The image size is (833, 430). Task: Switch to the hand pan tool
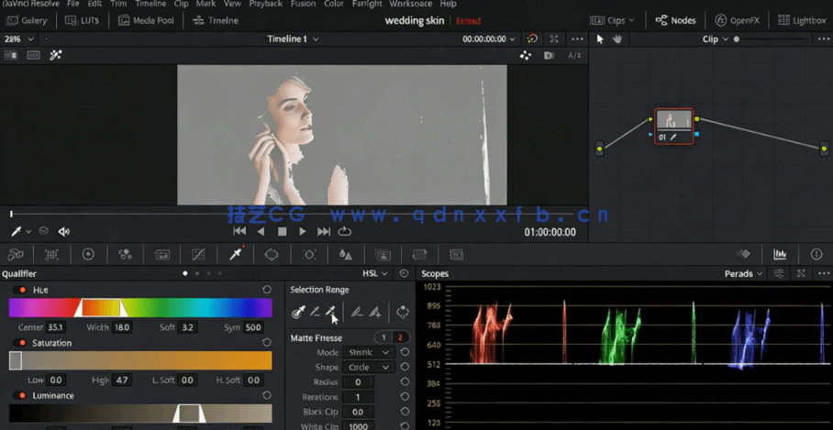[x=616, y=39]
